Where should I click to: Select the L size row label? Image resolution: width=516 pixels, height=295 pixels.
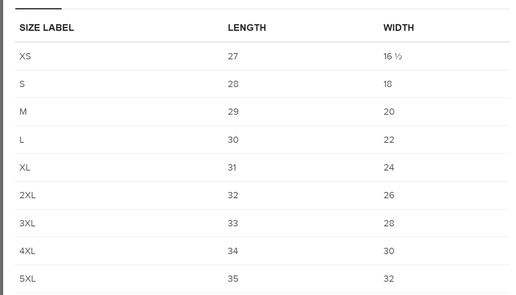coord(22,140)
